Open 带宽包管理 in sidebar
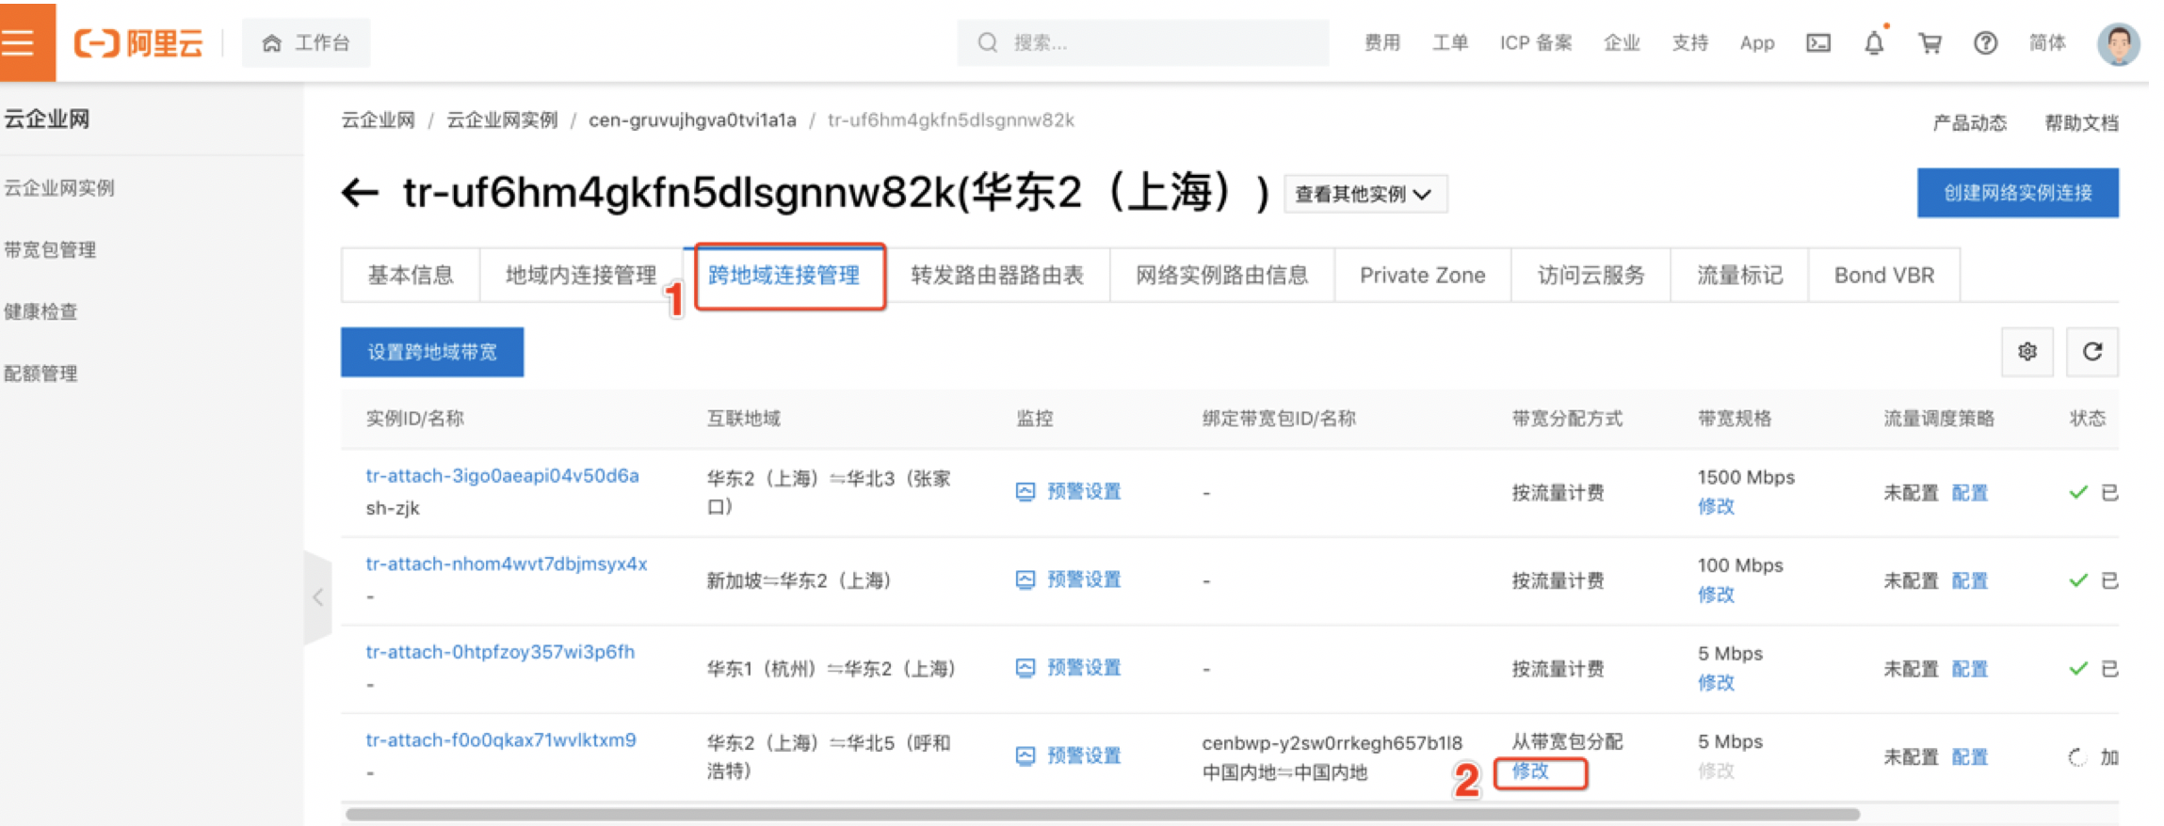Screen dimensions: 2164x826 [50, 249]
